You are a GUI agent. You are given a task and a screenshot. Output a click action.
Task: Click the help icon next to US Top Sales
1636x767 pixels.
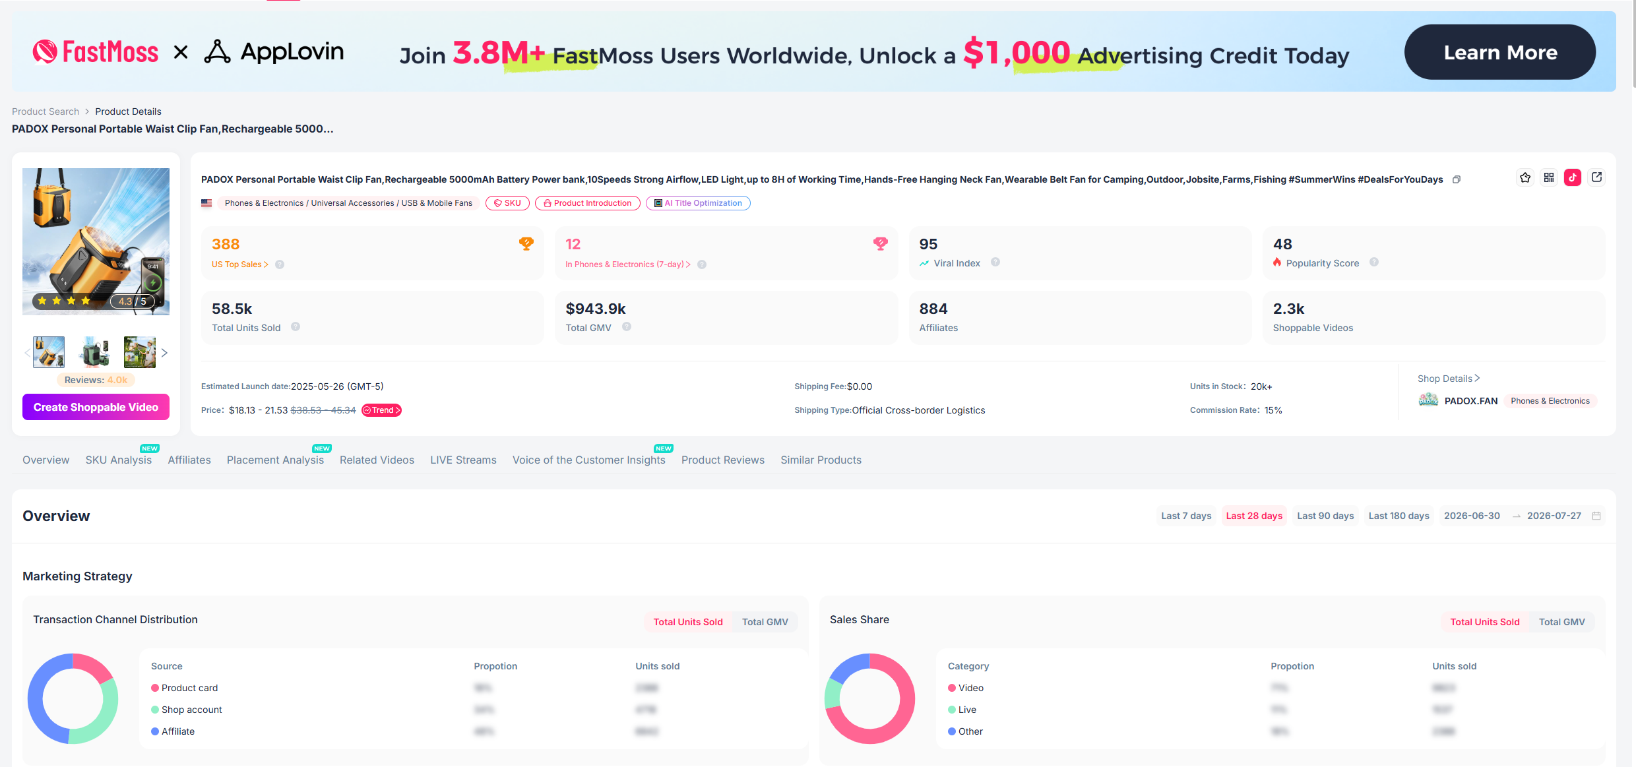coord(280,264)
